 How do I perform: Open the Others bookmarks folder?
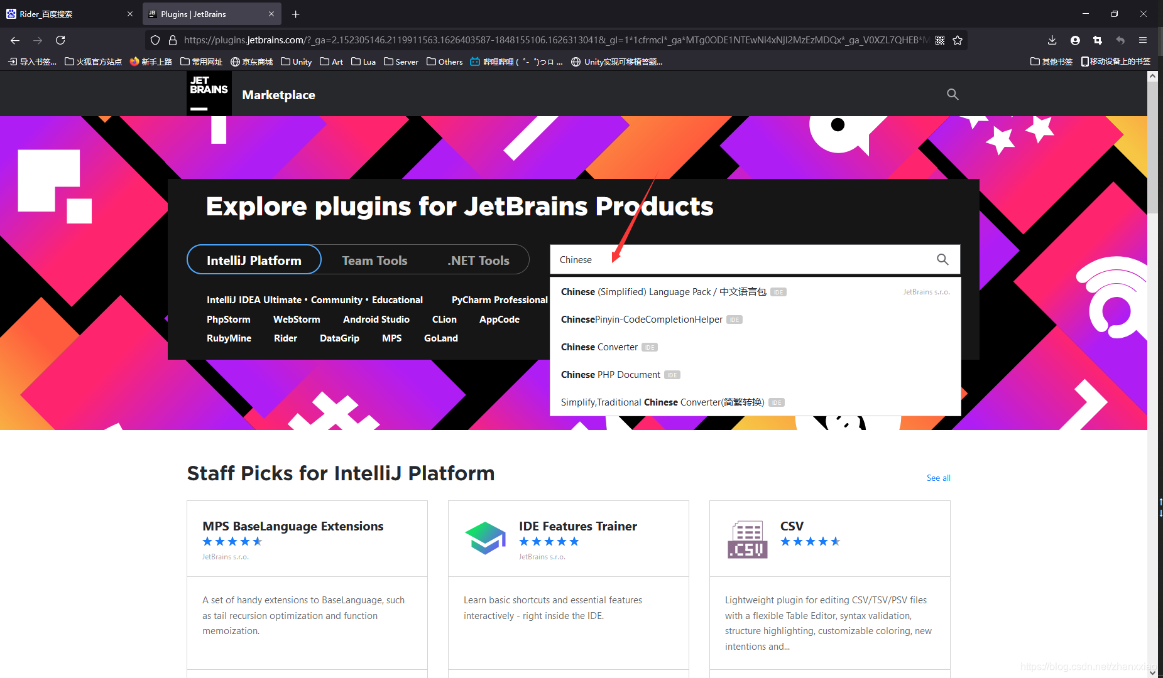pos(444,62)
